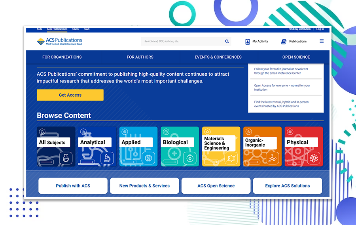Viewport: 356px width, 225px height.
Task: Click the ACS Publications logo
Action: pyautogui.click(x=60, y=41)
